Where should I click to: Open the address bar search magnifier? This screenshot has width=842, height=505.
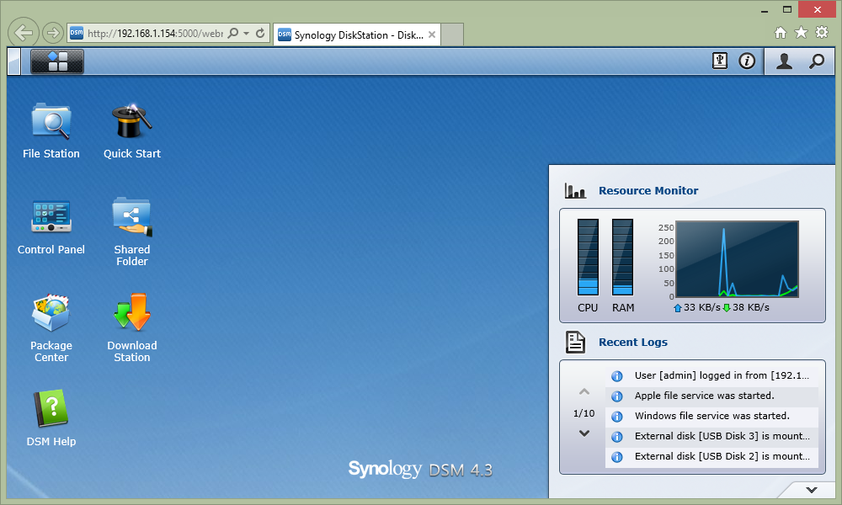[x=233, y=34]
